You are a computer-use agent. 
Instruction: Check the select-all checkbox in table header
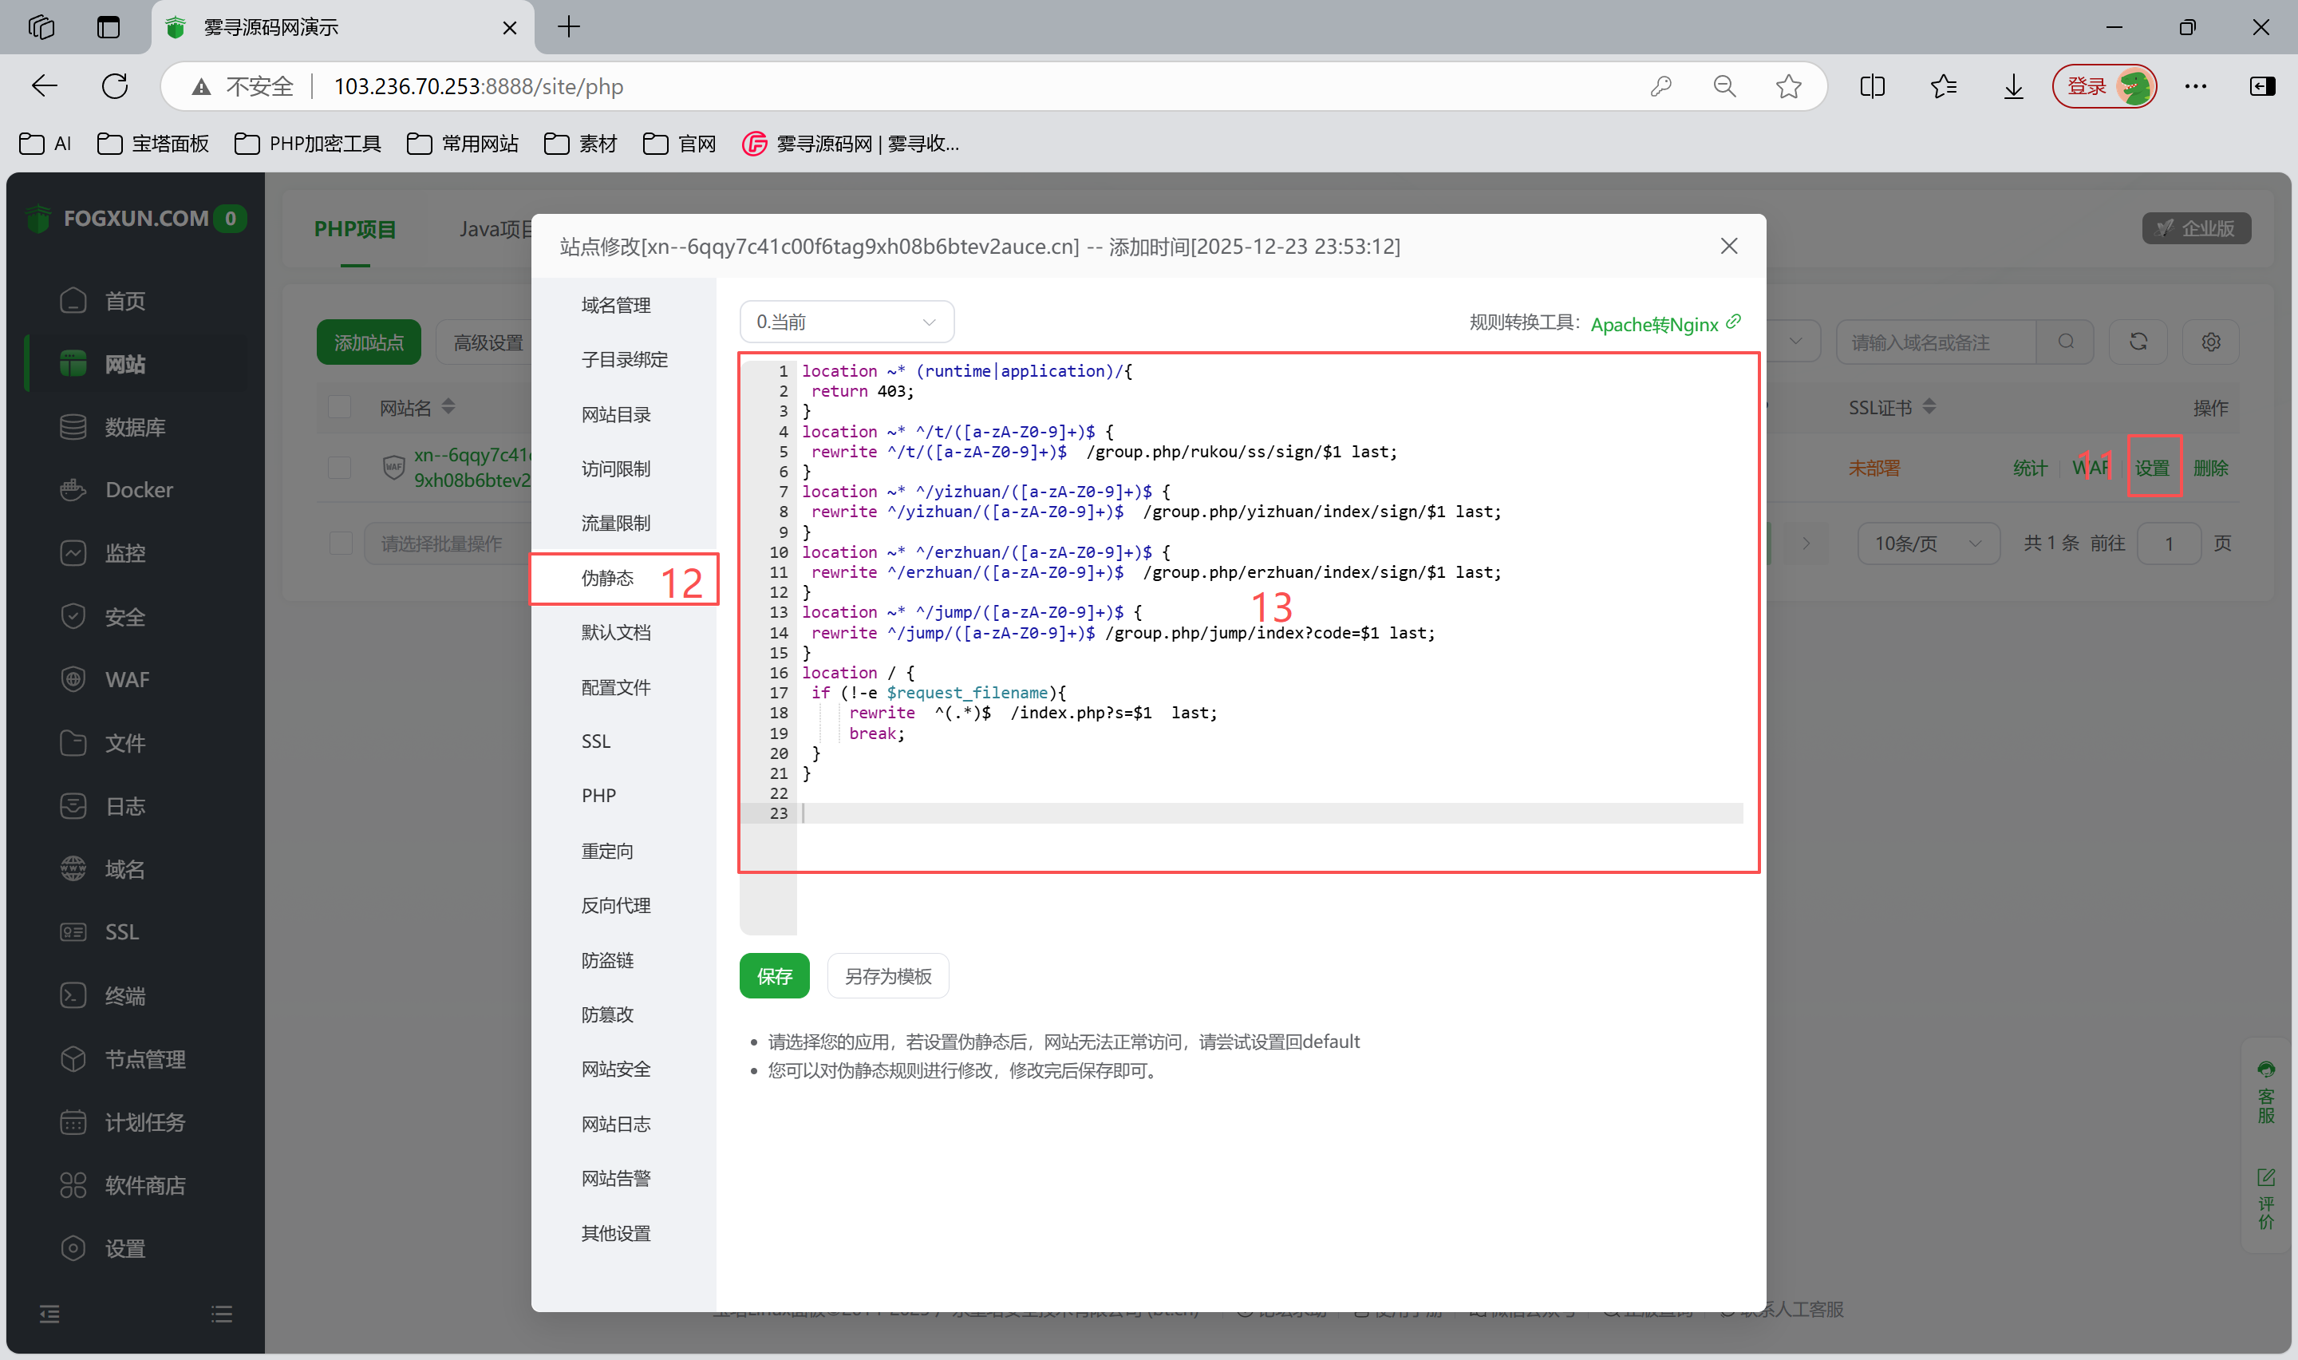340,407
